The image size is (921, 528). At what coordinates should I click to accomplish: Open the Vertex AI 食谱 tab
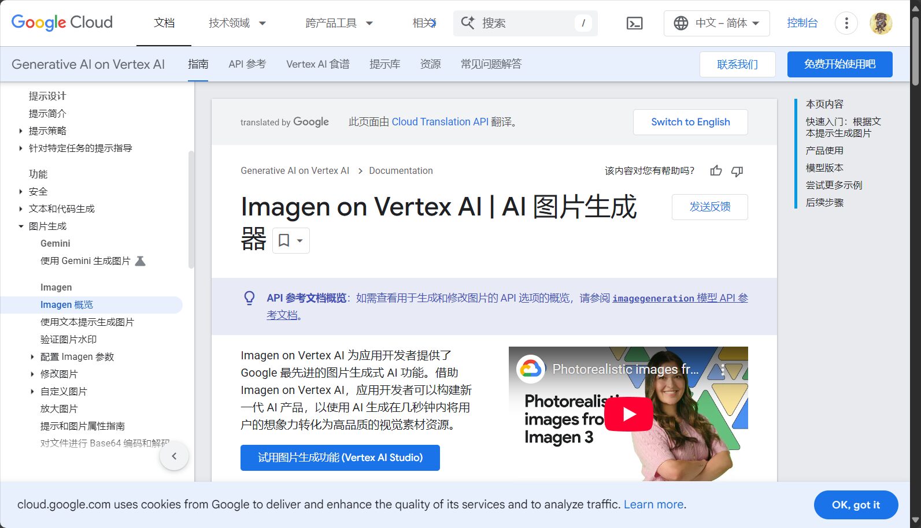318,64
